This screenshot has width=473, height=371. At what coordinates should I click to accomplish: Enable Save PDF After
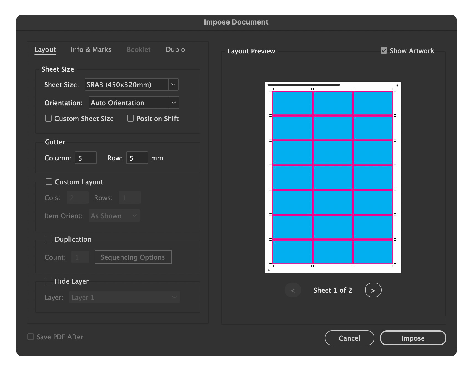[30, 337]
